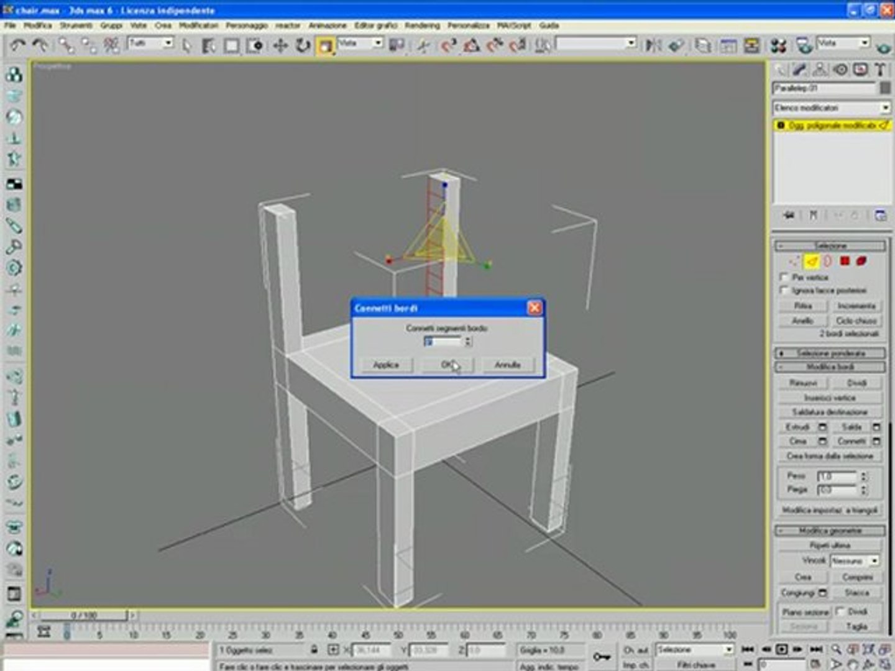Open the Cima (chamfer) settings box icon
This screenshot has height=671, width=895.
[822, 441]
